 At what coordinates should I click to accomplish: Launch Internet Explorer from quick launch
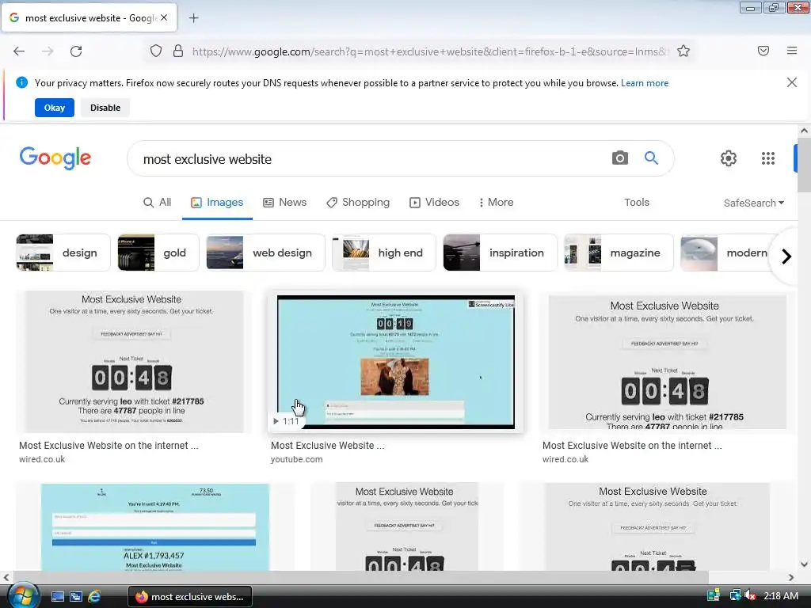pyautogui.click(x=94, y=596)
